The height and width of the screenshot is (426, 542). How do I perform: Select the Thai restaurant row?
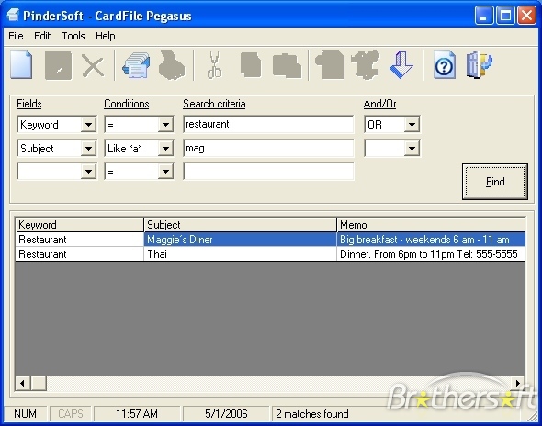tap(270, 254)
